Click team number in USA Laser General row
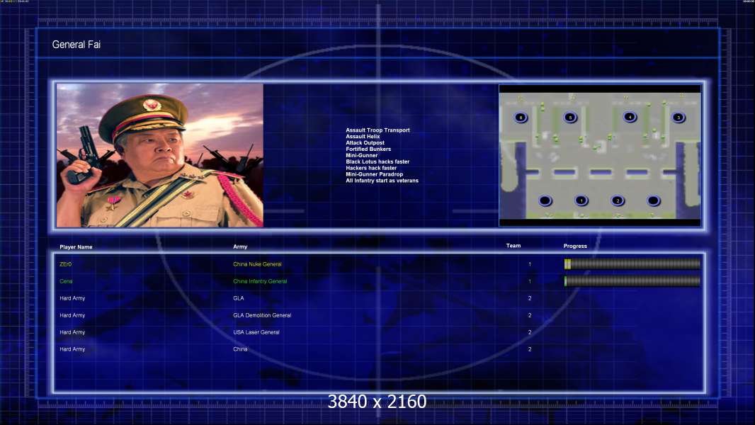This screenshot has width=755, height=425. [x=530, y=332]
